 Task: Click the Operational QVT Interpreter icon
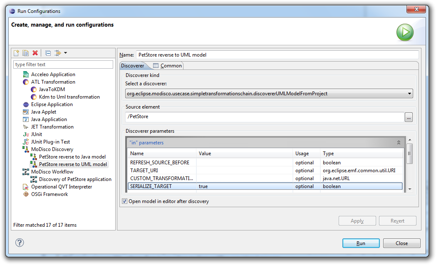26,187
